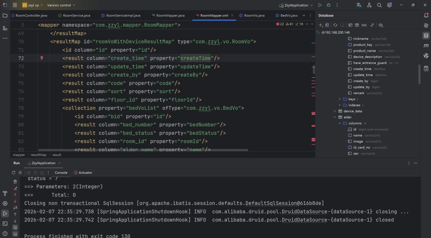Open the Services tool window icon
Screen dimensions: 431x238
(x=5, y=204)
